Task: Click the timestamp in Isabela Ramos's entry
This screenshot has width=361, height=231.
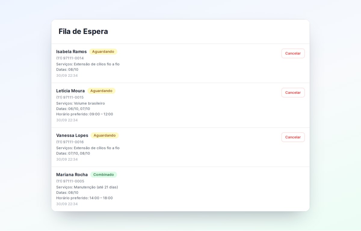Action: coord(67,75)
